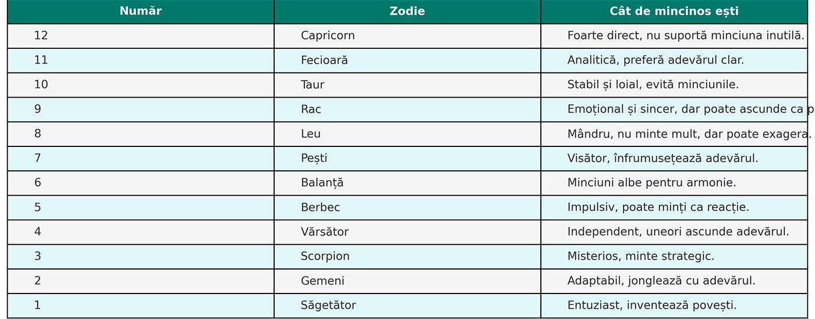815x319 pixels.
Task: Select the Capricorn cell
Action: pos(328,36)
